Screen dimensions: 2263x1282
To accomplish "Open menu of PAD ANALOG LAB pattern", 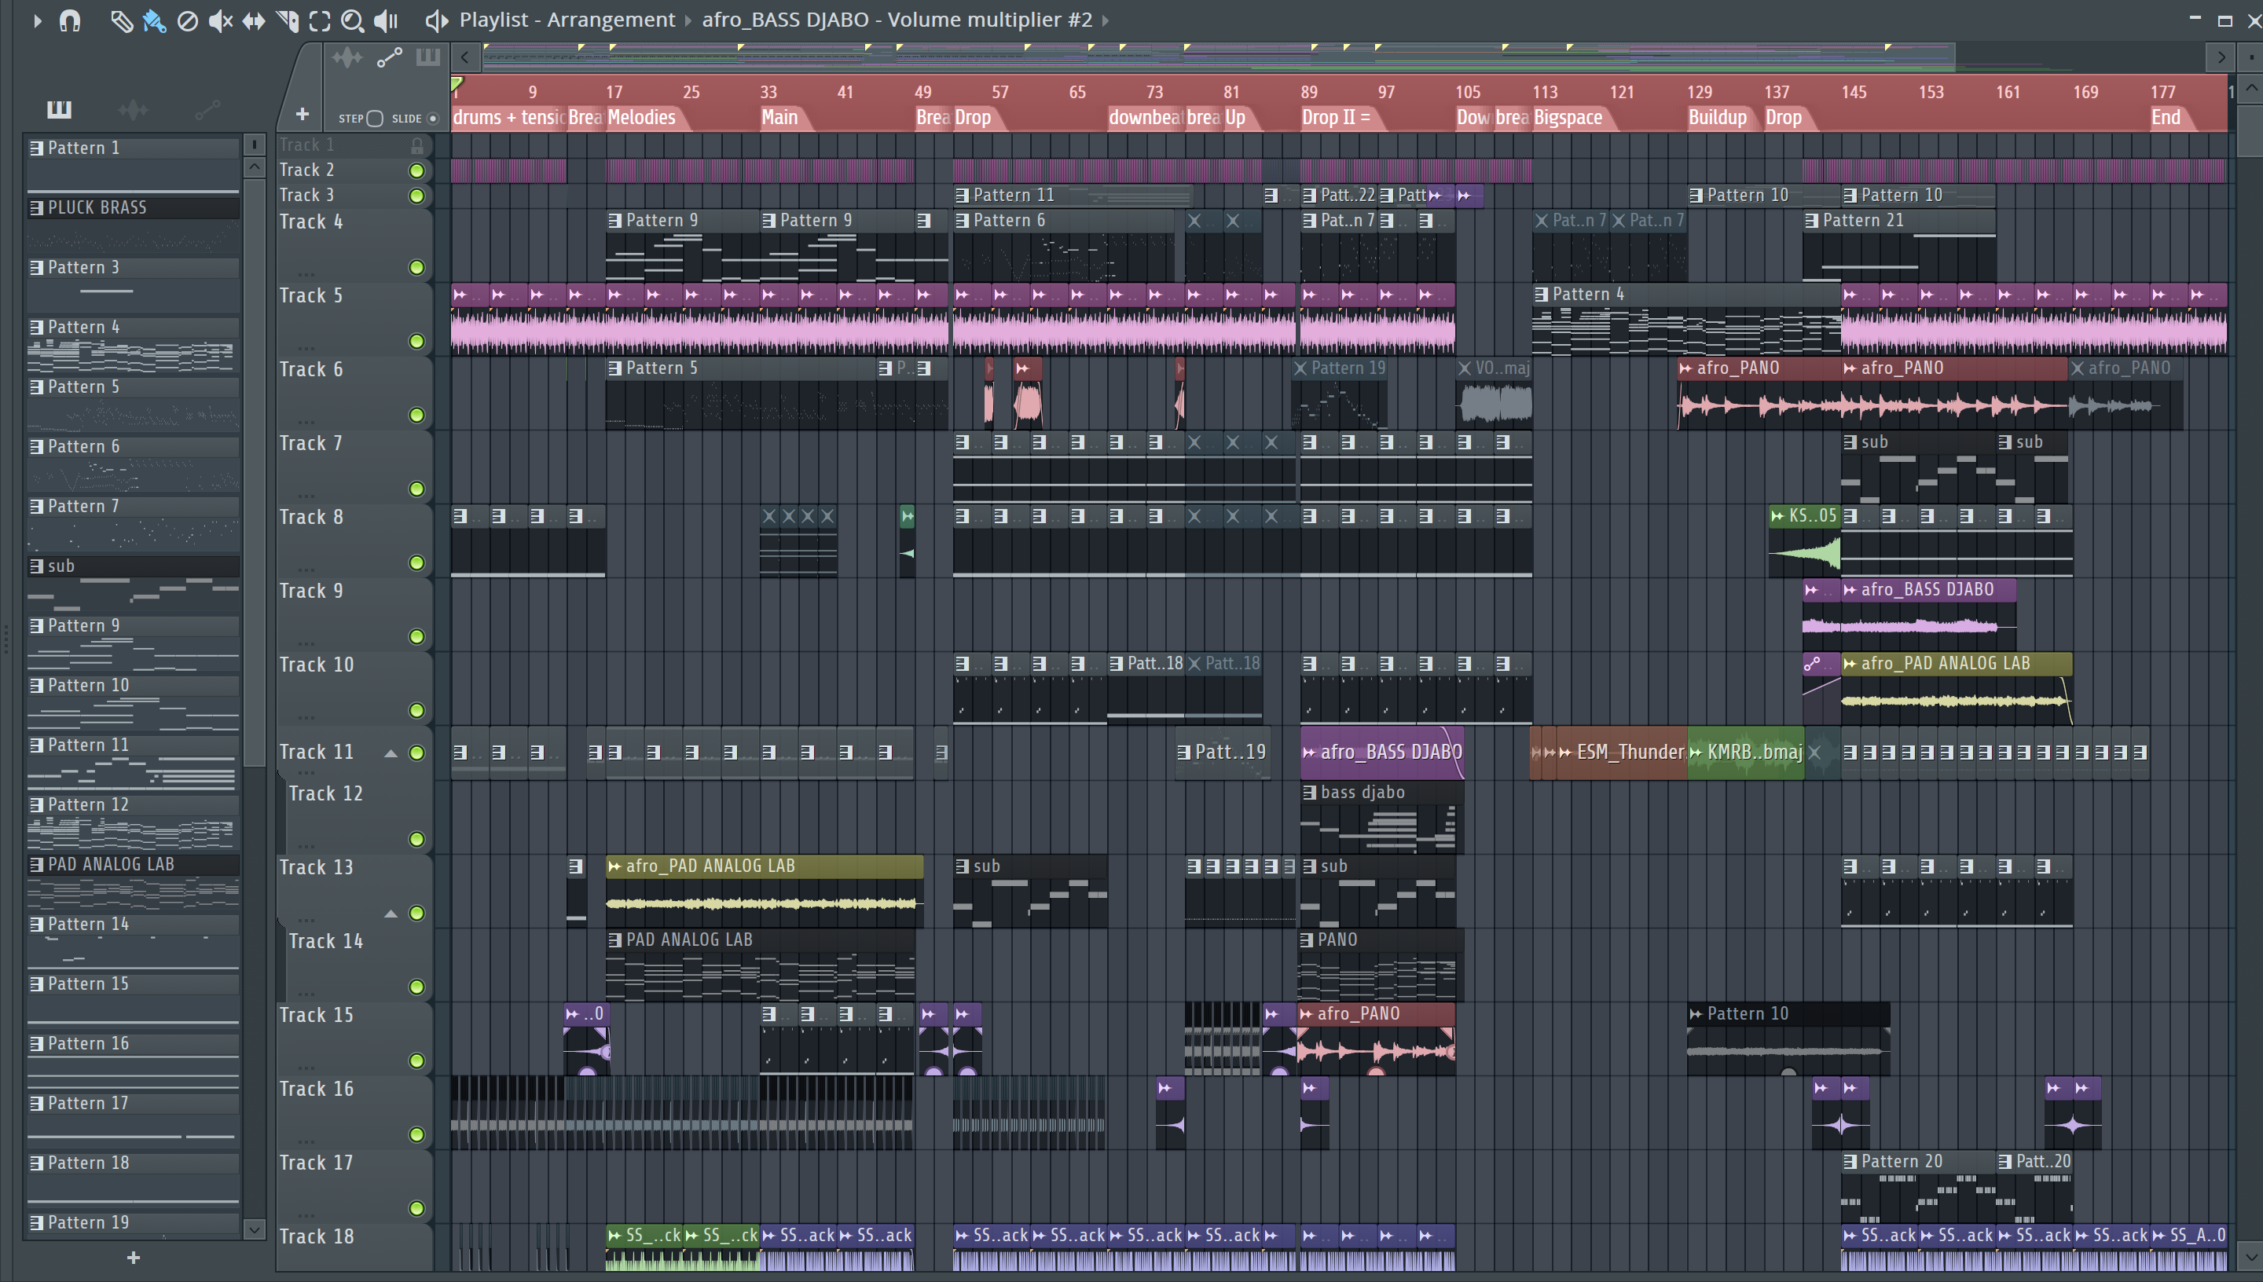I will coord(36,865).
